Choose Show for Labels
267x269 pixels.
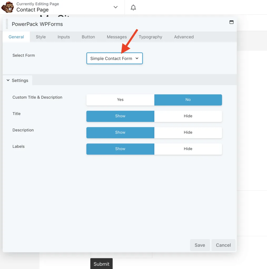click(x=120, y=149)
